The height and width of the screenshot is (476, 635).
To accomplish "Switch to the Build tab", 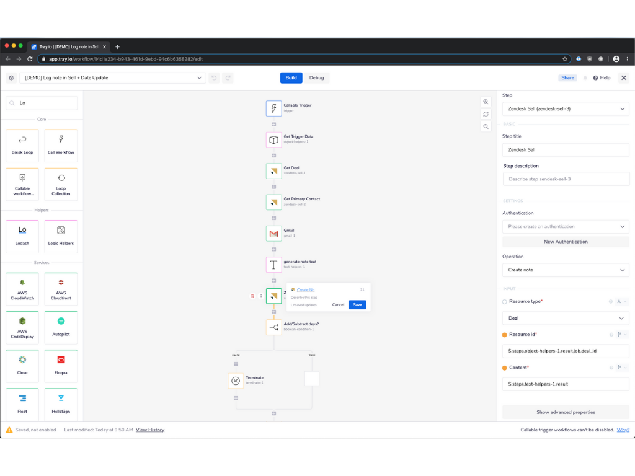I will (x=291, y=78).
